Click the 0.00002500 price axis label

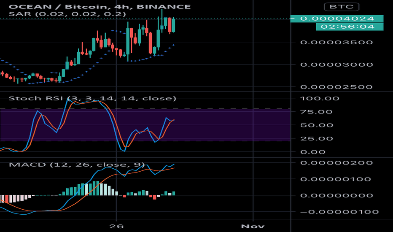pyautogui.click(x=336, y=87)
